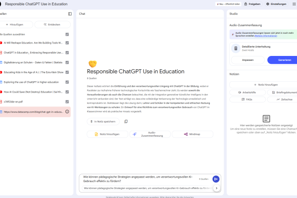Uncheck Exploring the use of ChatGPT source

click(67, 82)
